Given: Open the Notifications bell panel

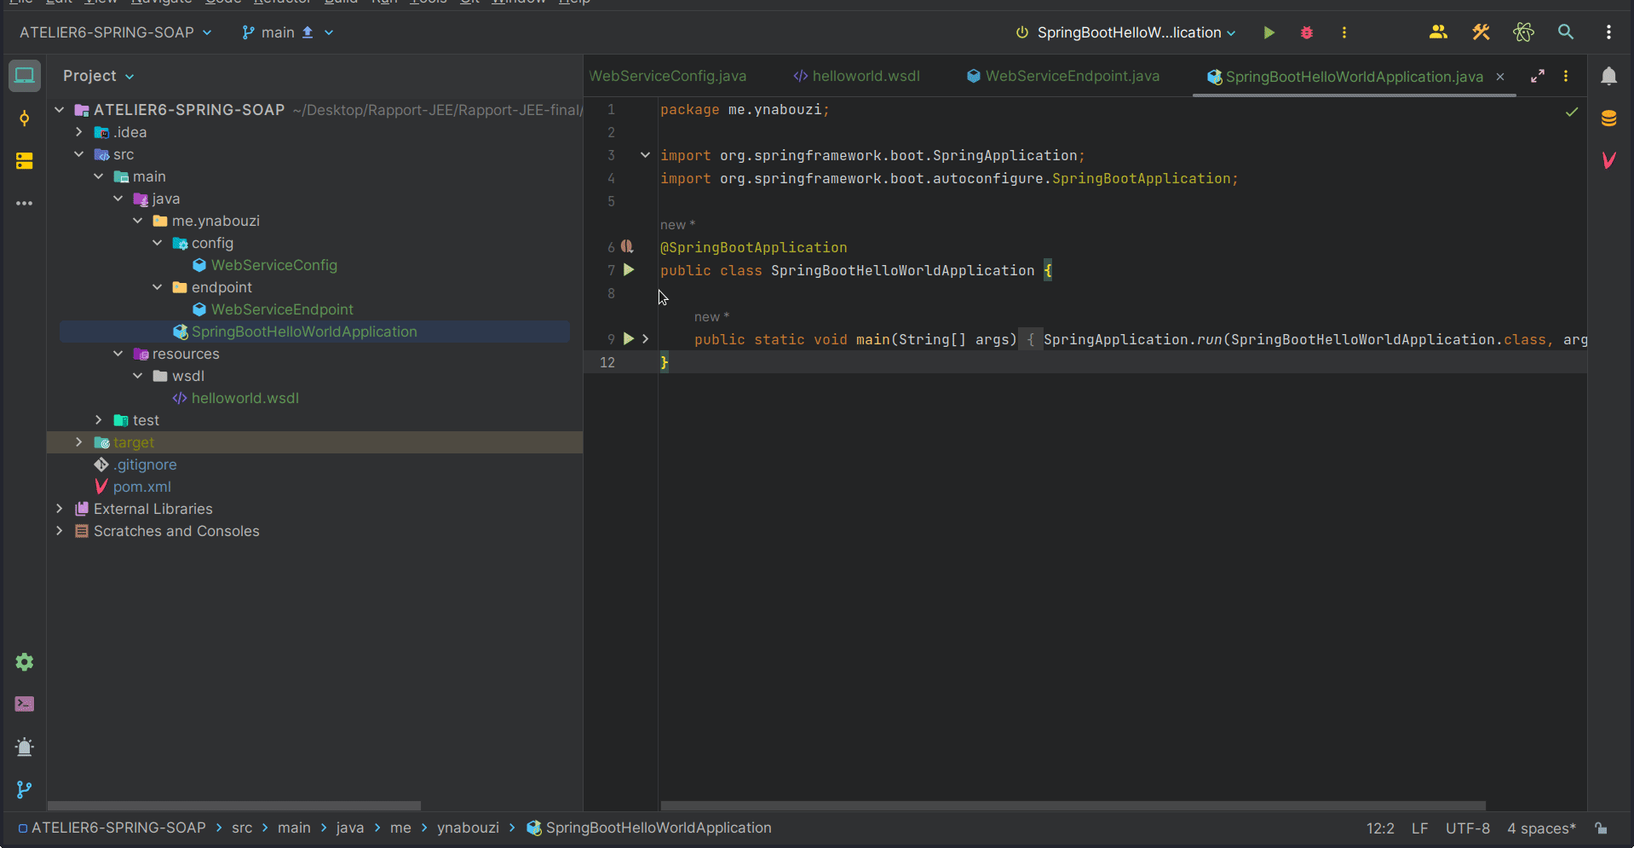Looking at the screenshot, I should tap(1608, 77).
